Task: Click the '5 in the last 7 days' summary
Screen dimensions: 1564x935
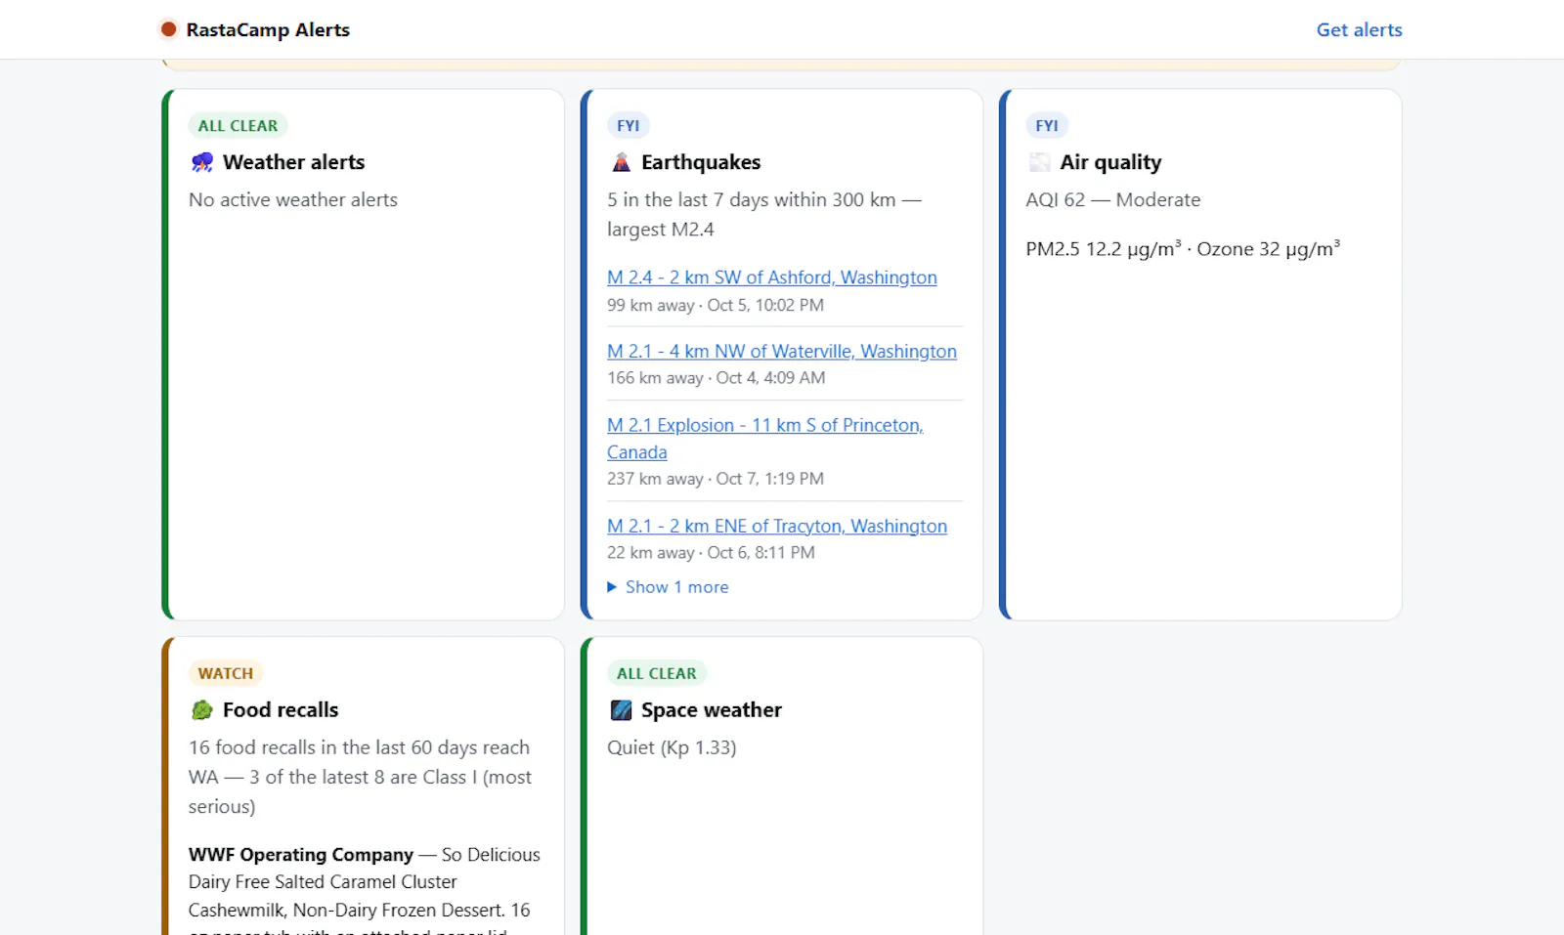Action: point(764,214)
